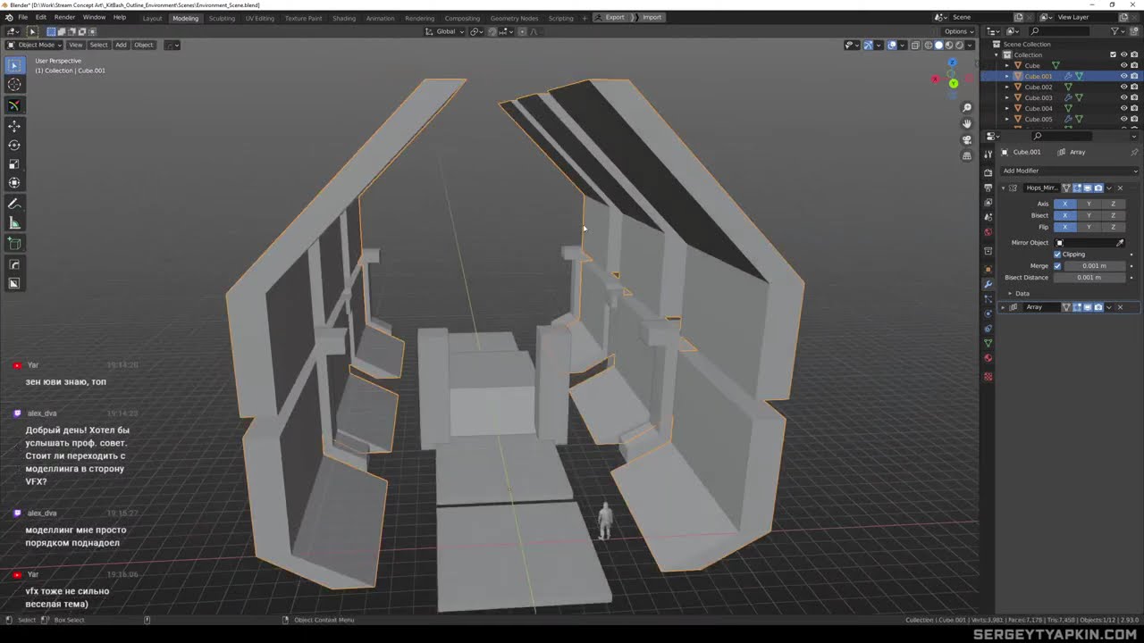
Task: Open the File menu
Action: point(22,17)
